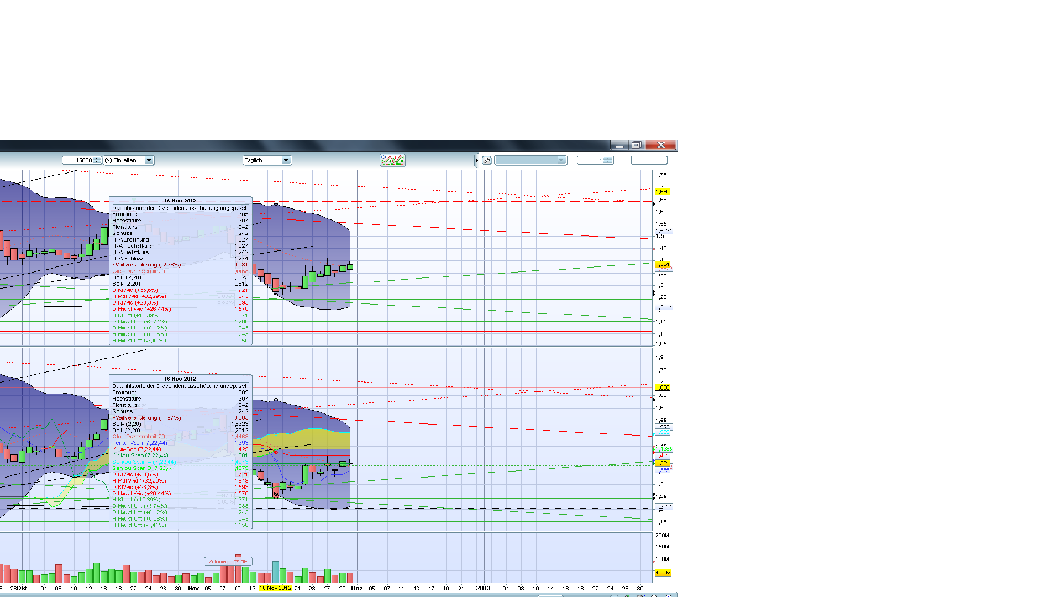Click the clock icon in the toolbar
The height and width of the screenshot is (597, 1061).
coord(486,160)
